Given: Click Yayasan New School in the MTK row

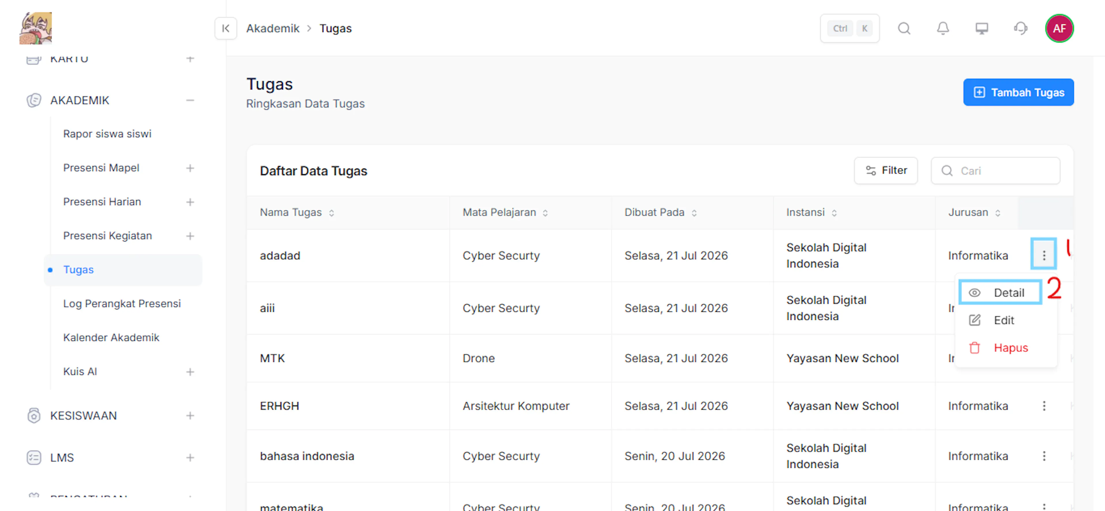Looking at the screenshot, I should coord(842,358).
